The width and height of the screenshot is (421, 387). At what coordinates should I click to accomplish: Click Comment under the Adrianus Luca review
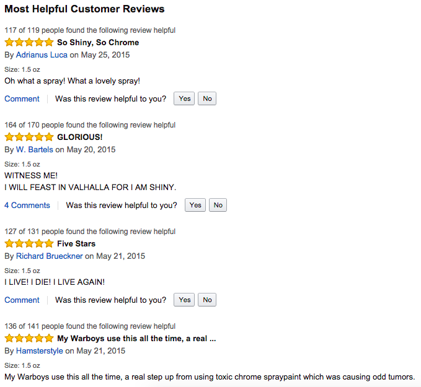[x=22, y=99]
